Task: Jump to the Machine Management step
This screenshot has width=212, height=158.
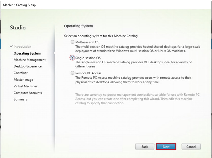Action: coord(30,60)
